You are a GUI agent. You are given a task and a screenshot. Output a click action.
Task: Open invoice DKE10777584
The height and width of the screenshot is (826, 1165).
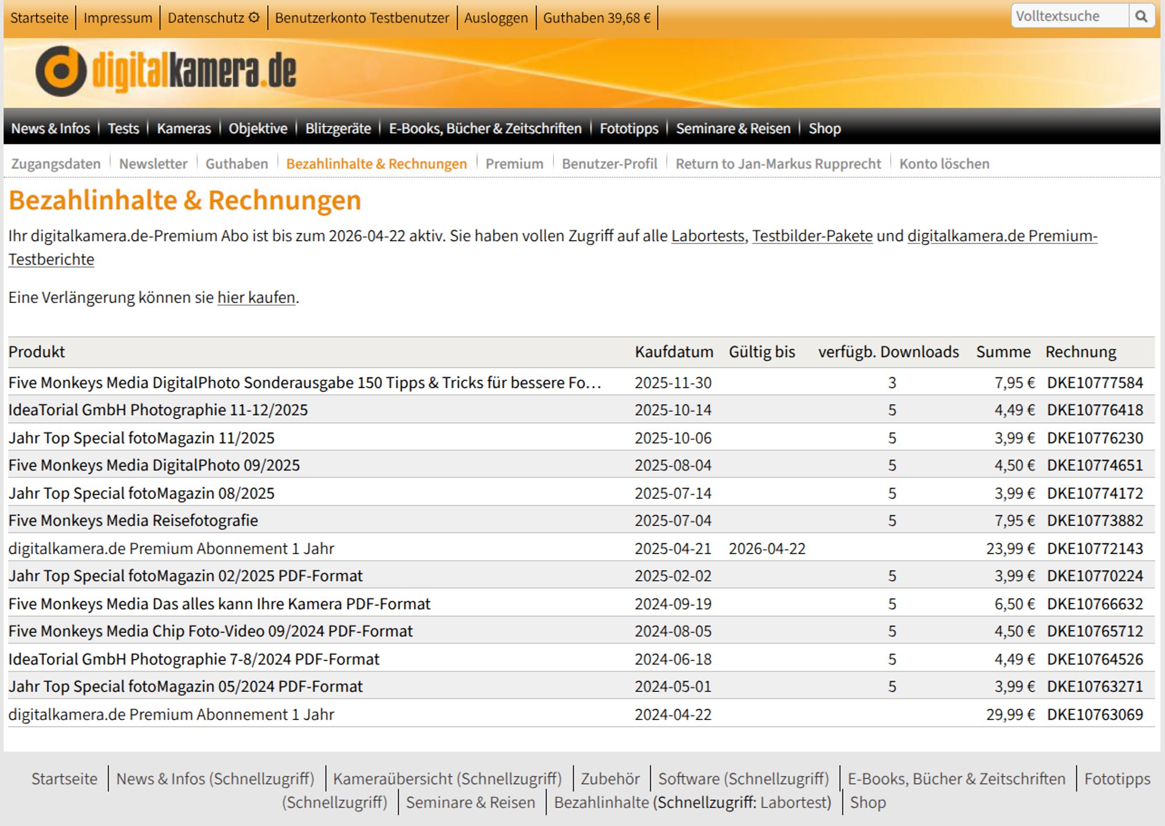point(1095,383)
